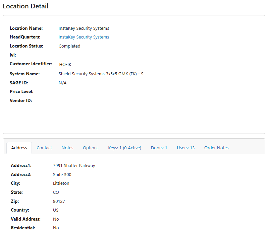Click the lvl: label

click(x=13, y=55)
